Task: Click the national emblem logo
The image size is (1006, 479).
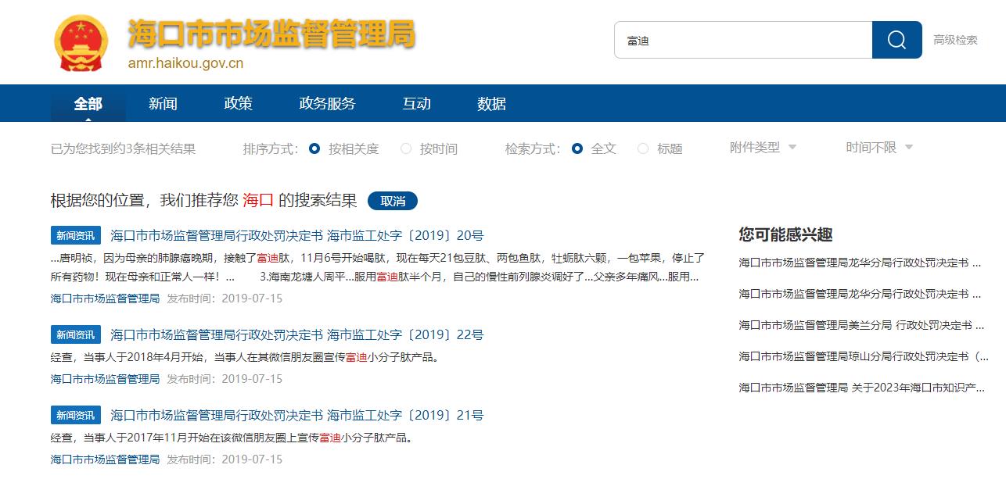Action: [83, 43]
